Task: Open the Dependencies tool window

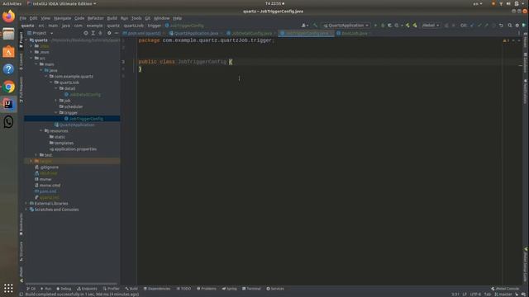Action: pyautogui.click(x=157, y=289)
